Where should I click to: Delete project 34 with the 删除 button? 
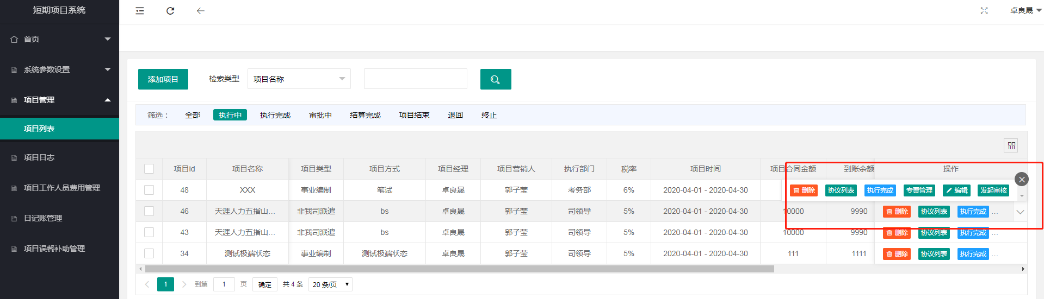(897, 254)
